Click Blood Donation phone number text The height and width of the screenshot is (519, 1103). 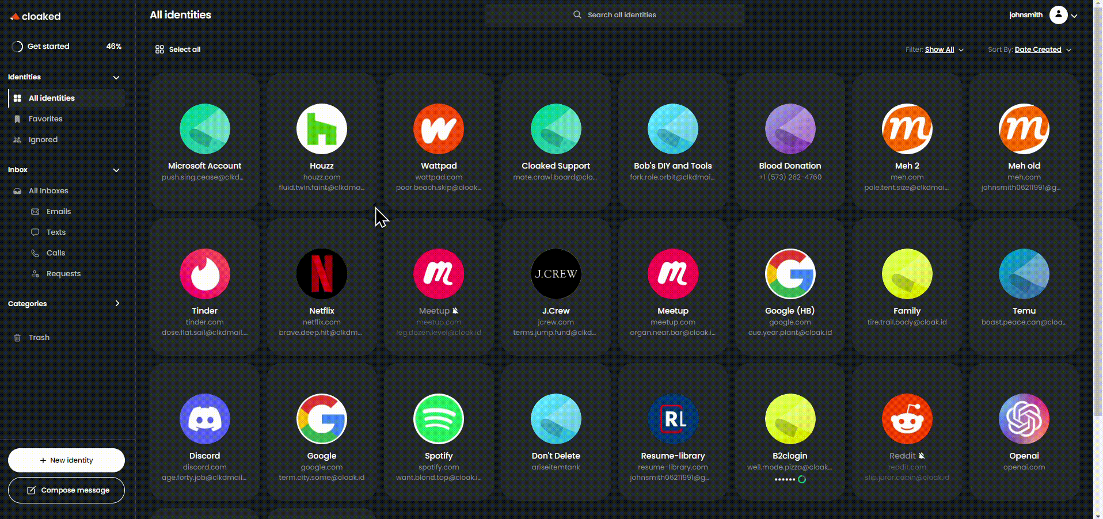(x=790, y=177)
